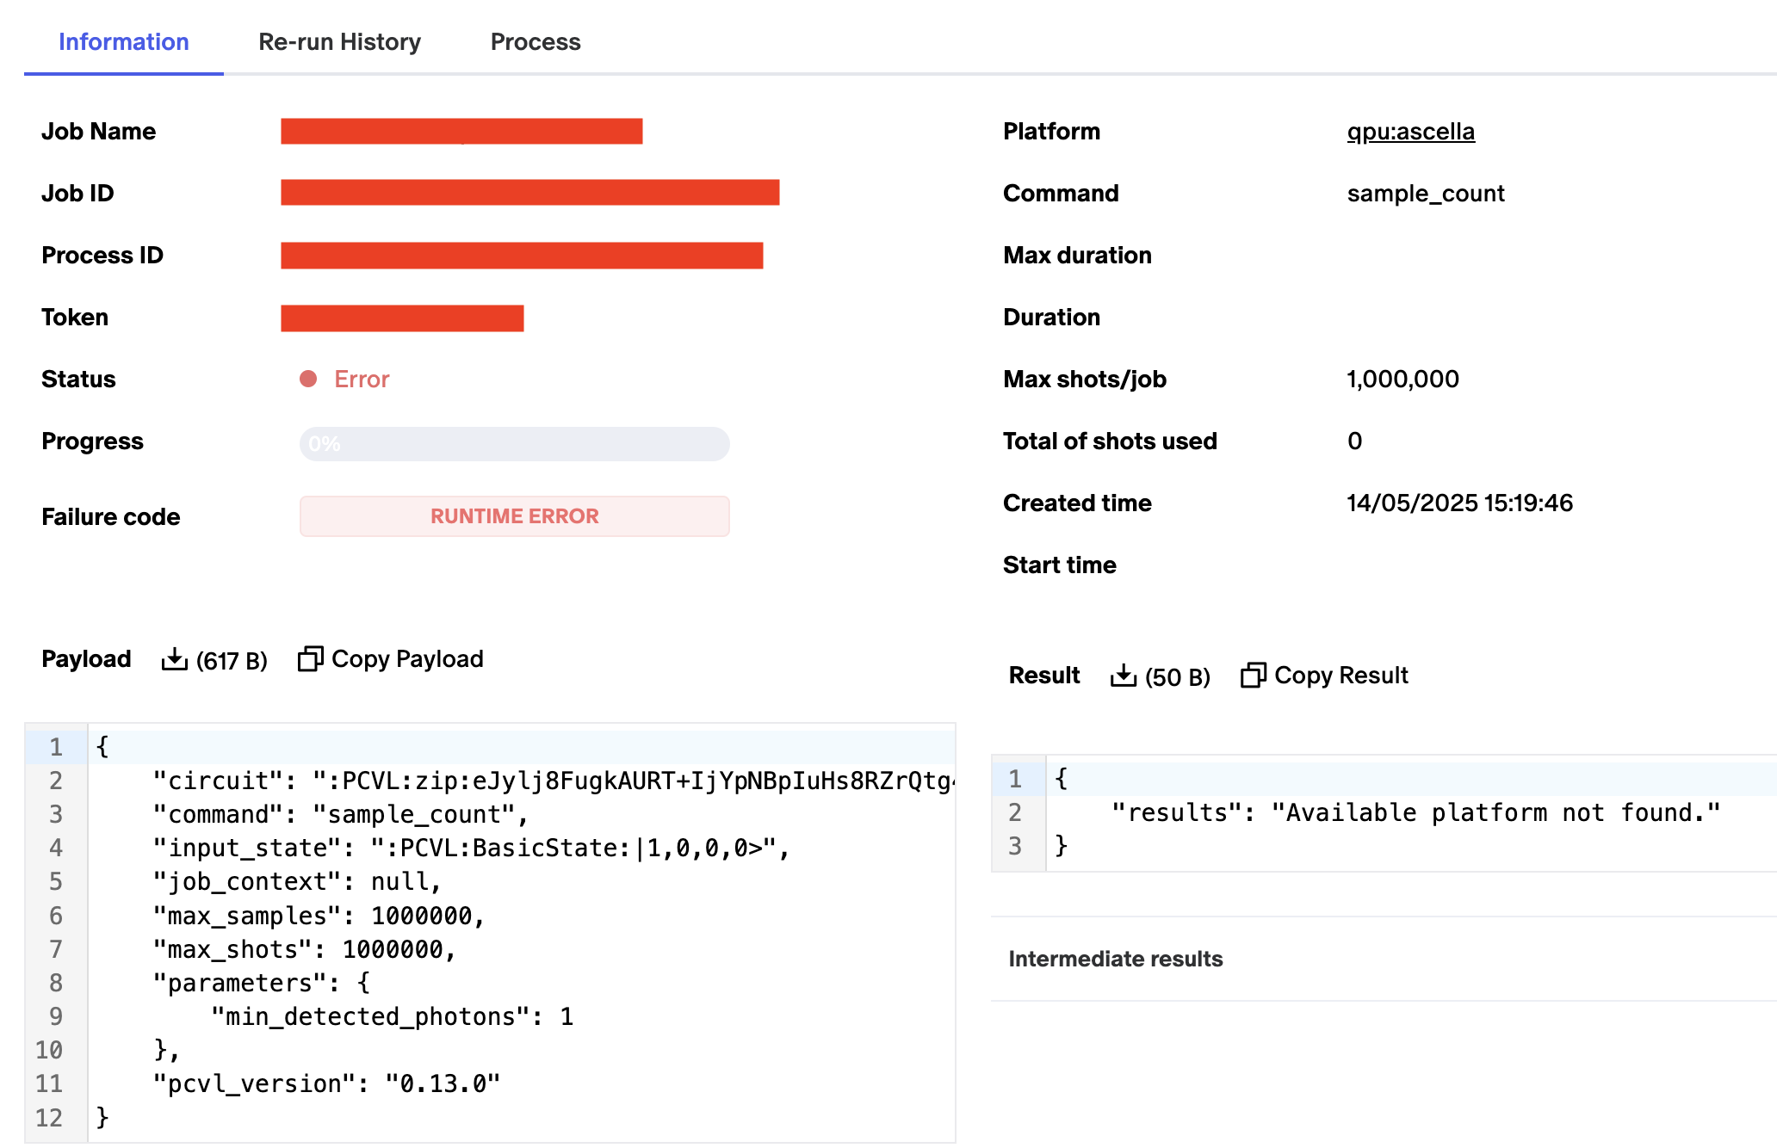Click the result "Available platform not found." line

coord(1412,812)
